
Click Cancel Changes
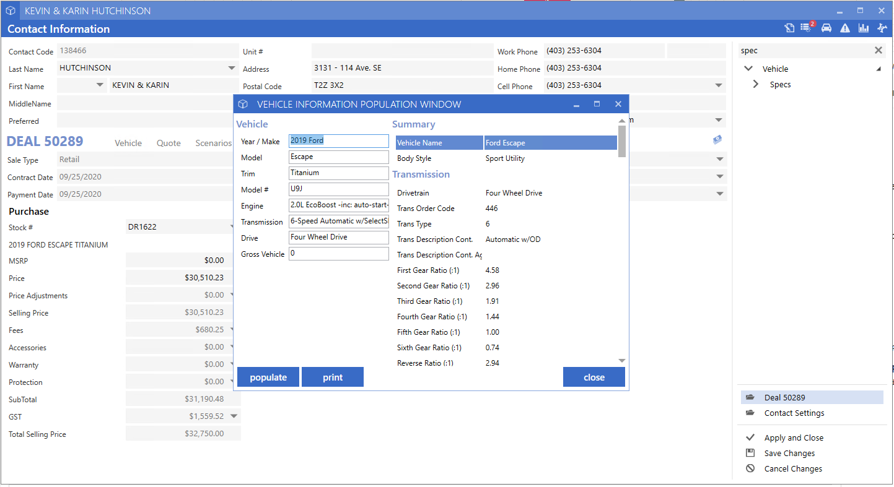[793, 468]
